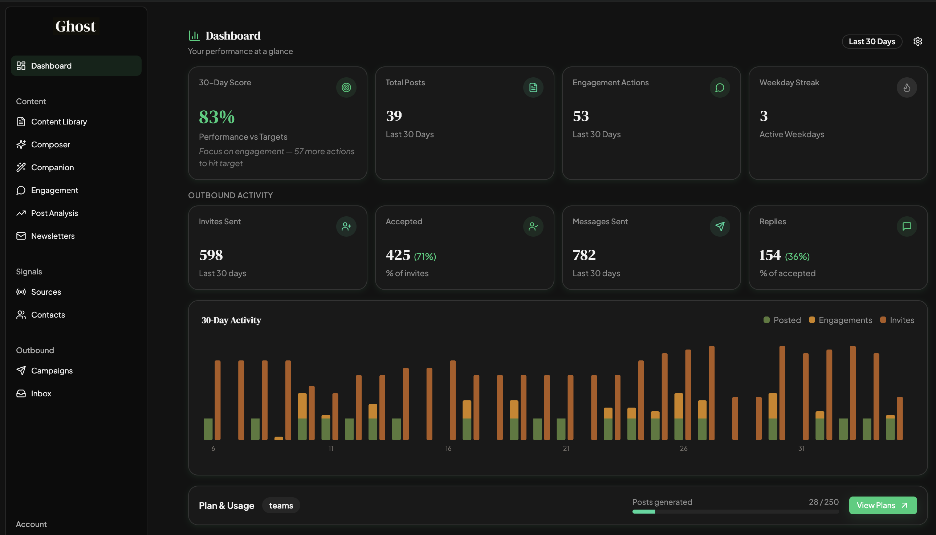Viewport: 936px width, 535px height.
Task: Click the paper plane icon on Messages Sent
Action: (720, 226)
